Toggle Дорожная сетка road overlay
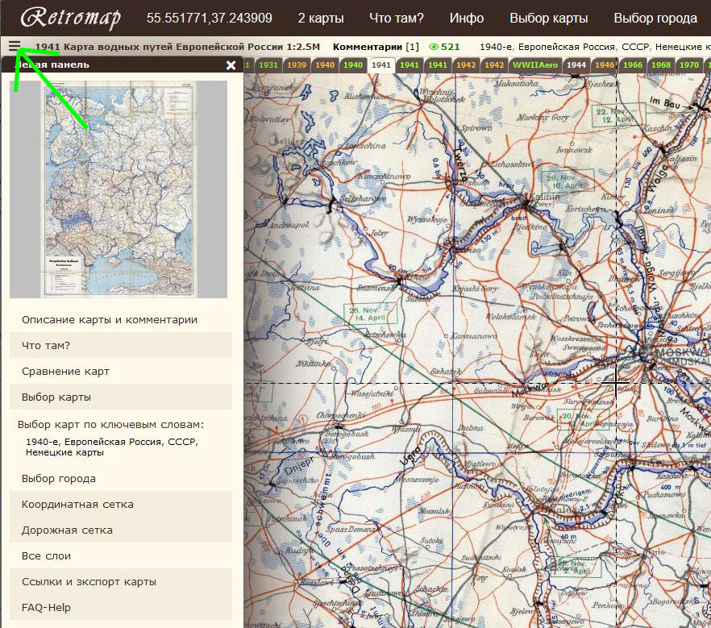 coord(67,530)
